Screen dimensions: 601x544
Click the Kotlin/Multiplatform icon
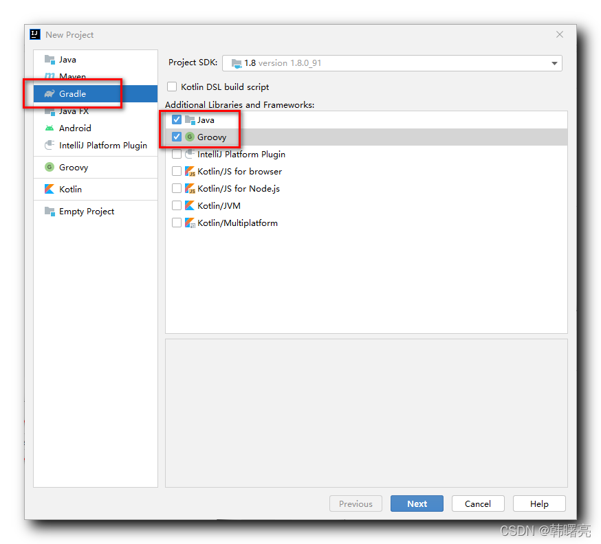tap(190, 223)
